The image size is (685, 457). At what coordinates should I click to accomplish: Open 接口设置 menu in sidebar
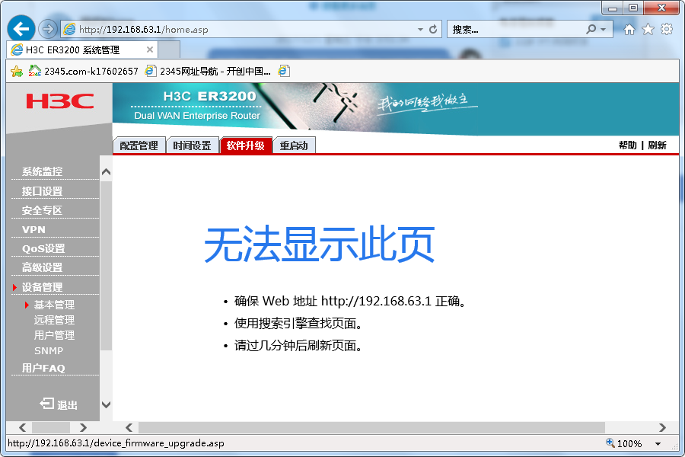(43, 191)
